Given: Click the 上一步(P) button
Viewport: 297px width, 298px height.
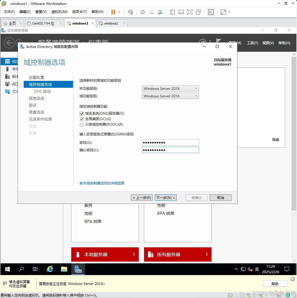Looking at the screenshot, I should [142, 198].
